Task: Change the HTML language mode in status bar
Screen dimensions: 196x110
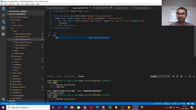Action: 183,104
